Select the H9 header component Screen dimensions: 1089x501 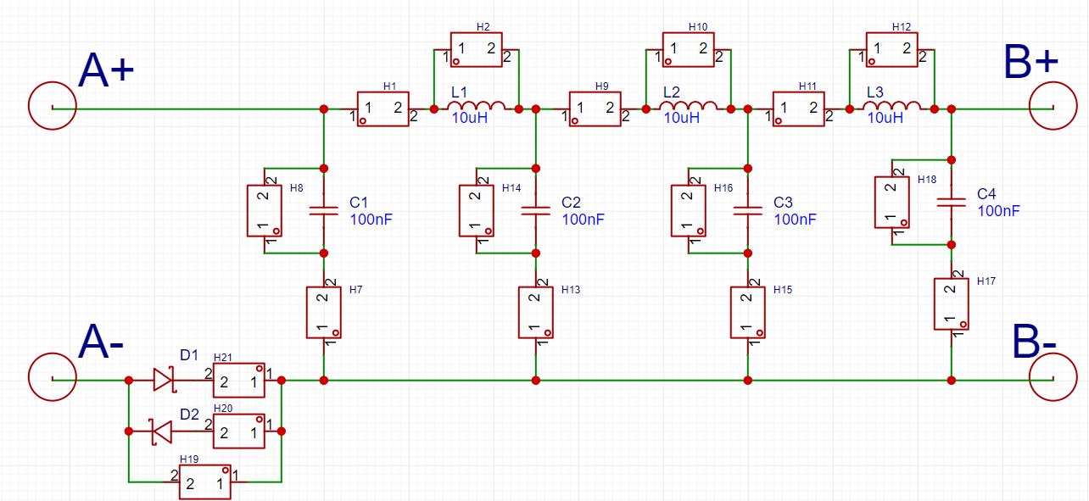click(595, 109)
